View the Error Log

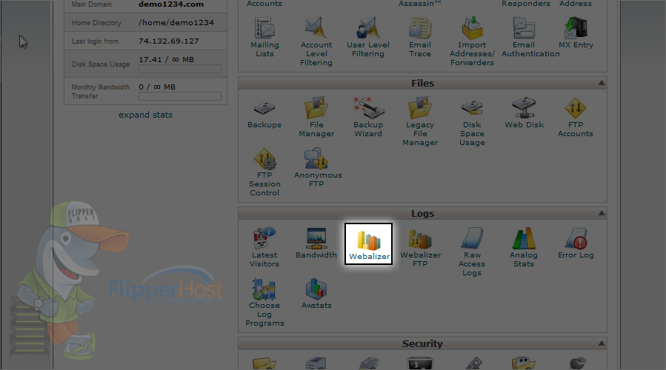click(x=576, y=243)
